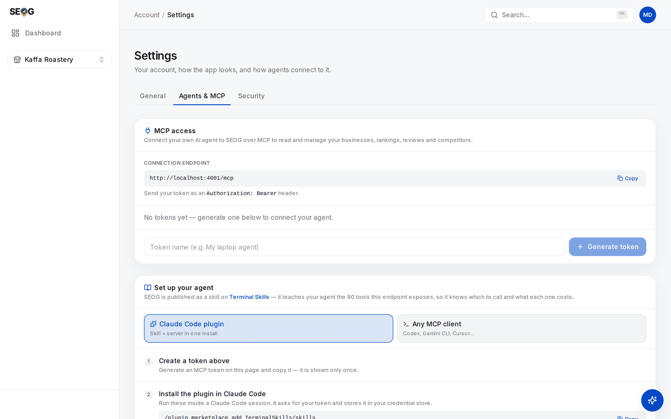The image size is (671, 419).
Task: Open the AI assistant sparkle button
Action: tap(652, 400)
